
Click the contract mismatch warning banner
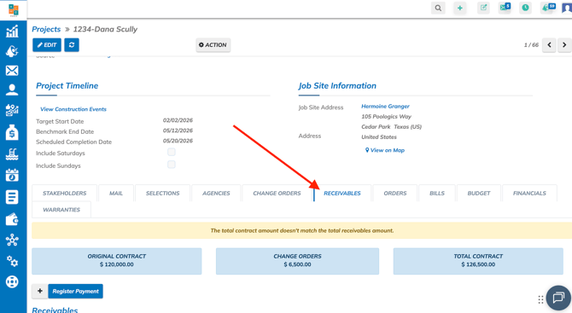pos(302,230)
